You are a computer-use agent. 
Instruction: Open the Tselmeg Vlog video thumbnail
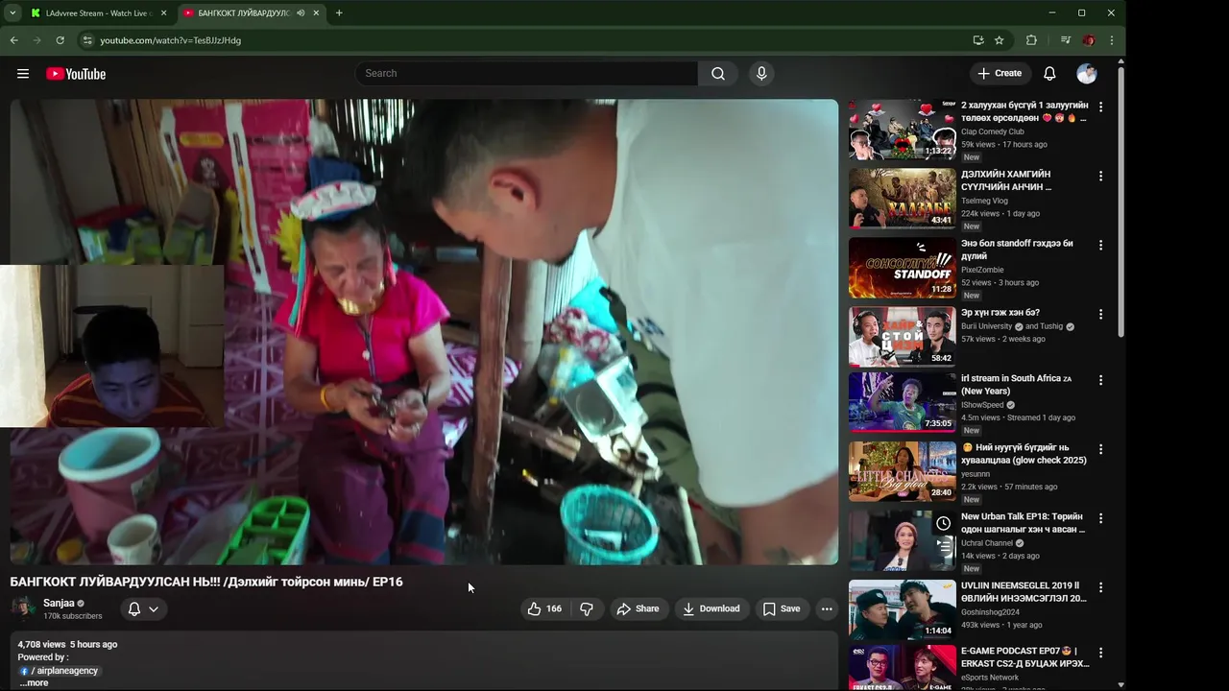click(x=903, y=199)
